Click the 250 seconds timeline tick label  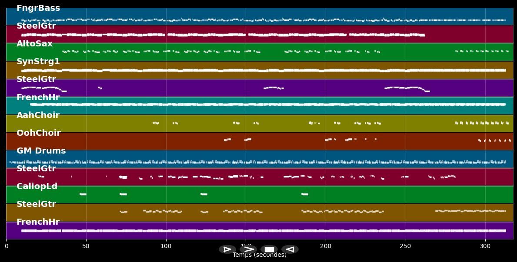[x=405, y=246]
